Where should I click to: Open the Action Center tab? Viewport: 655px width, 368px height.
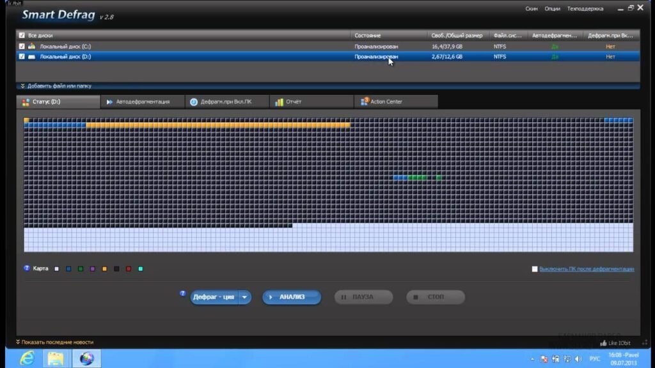tap(395, 102)
